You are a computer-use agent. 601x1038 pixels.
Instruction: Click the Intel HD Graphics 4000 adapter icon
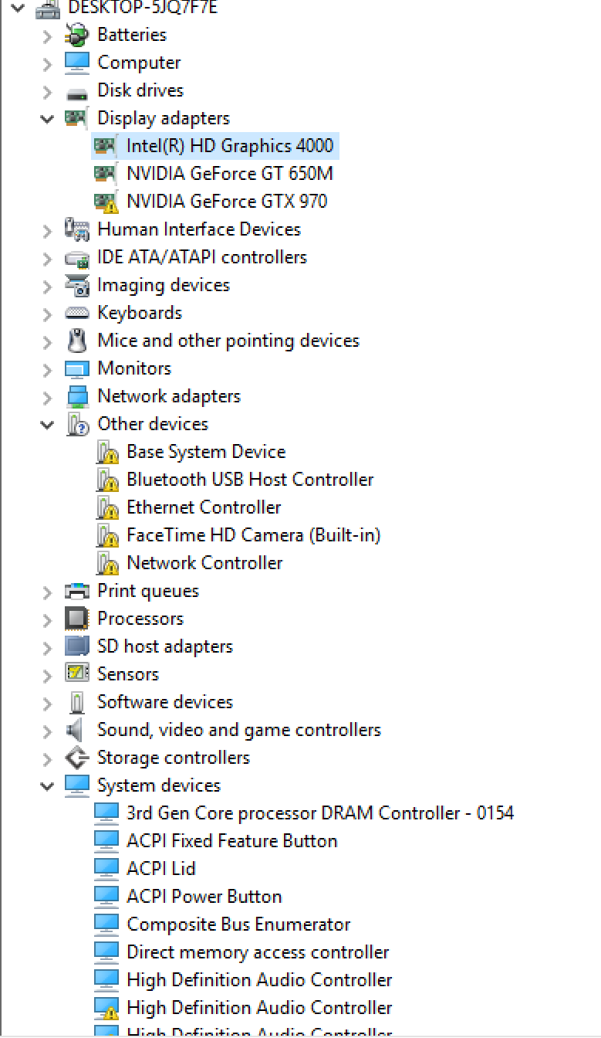point(106,146)
